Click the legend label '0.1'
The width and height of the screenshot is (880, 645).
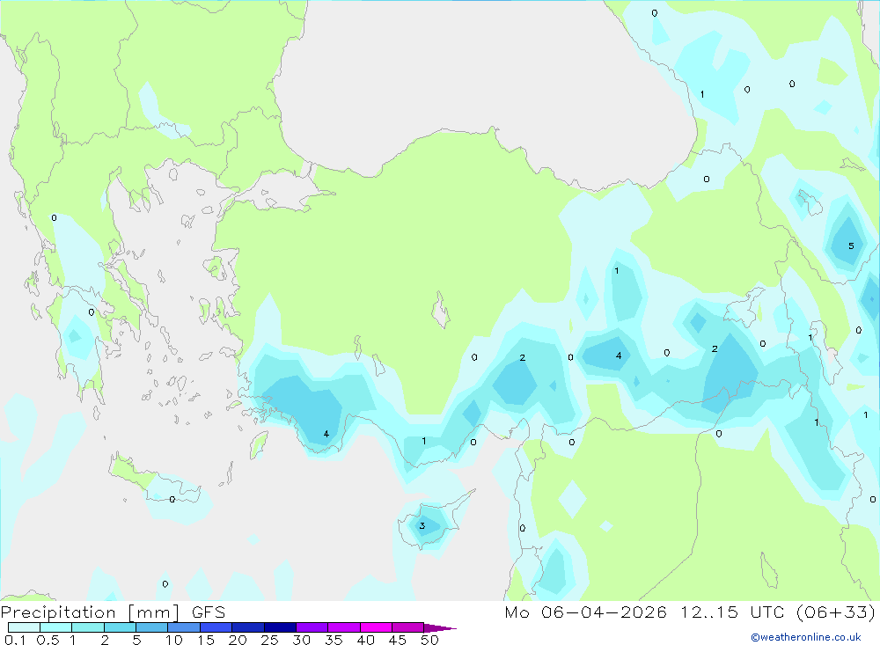(x=15, y=640)
